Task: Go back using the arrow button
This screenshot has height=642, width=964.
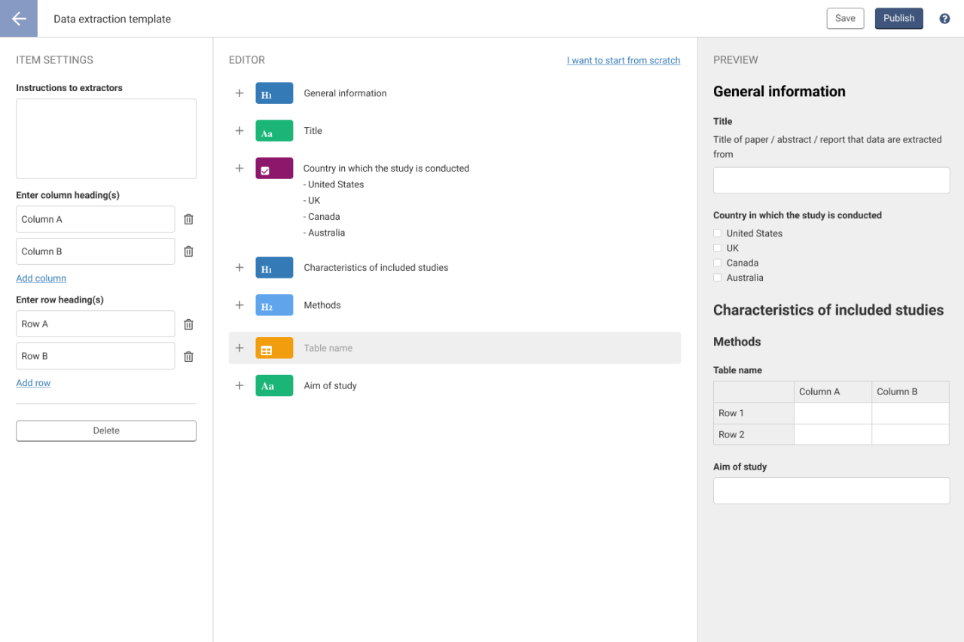Action: [19, 19]
